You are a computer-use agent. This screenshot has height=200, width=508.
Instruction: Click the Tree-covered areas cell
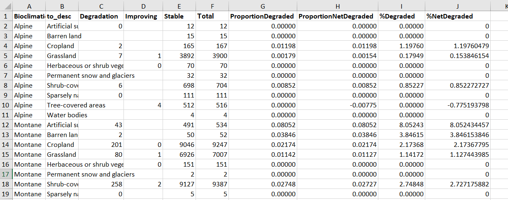76,105
